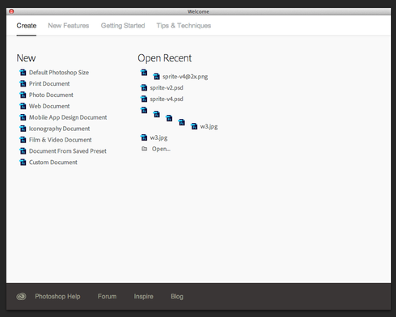Click the Open... link to browse files
The height and width of the screenshot is (317, 396).
161,149
